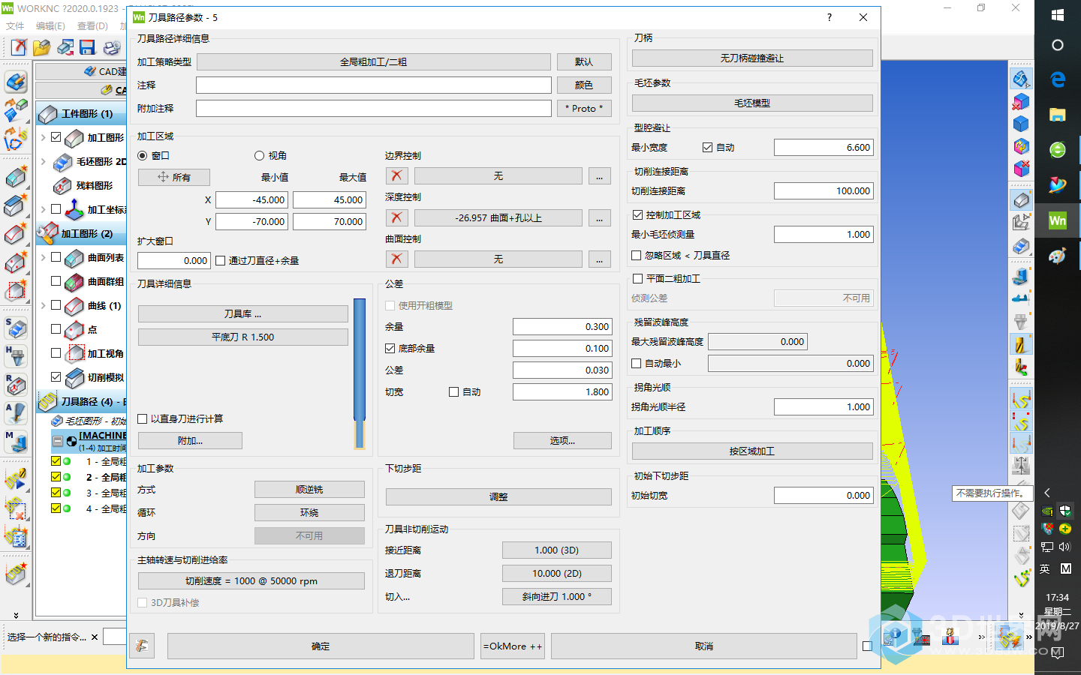Click the M machine sidebar icon
This screenshot has width=1081, height=675.
click(16, 442)
